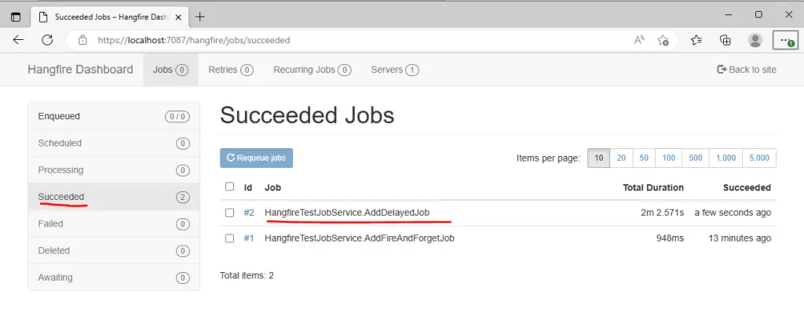Click the 948ms duration cell
Viewport: 804px width, 316px height.
pos(671,238)
